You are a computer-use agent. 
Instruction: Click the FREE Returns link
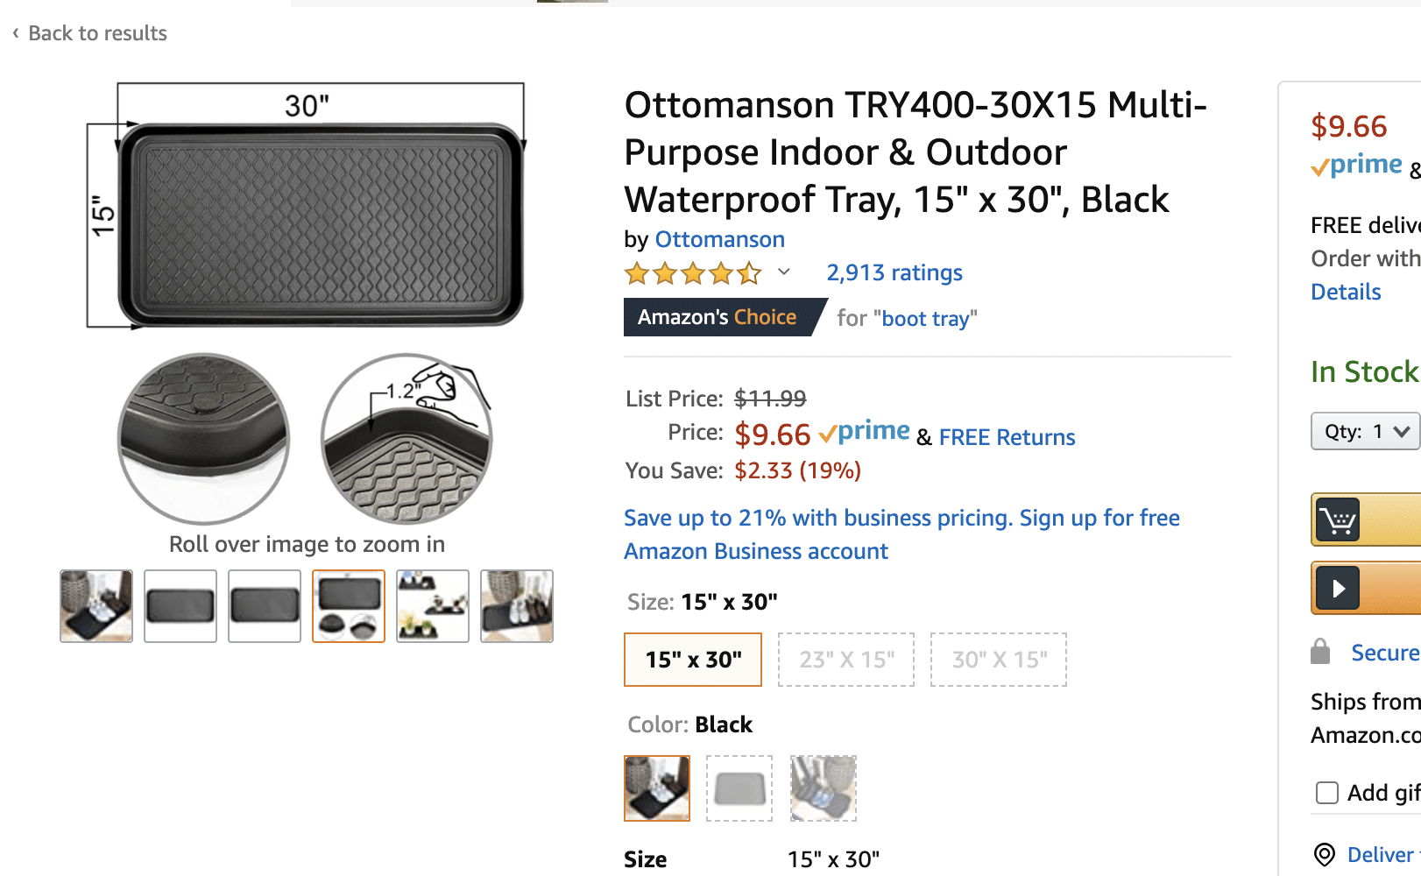pos(1007,437)
